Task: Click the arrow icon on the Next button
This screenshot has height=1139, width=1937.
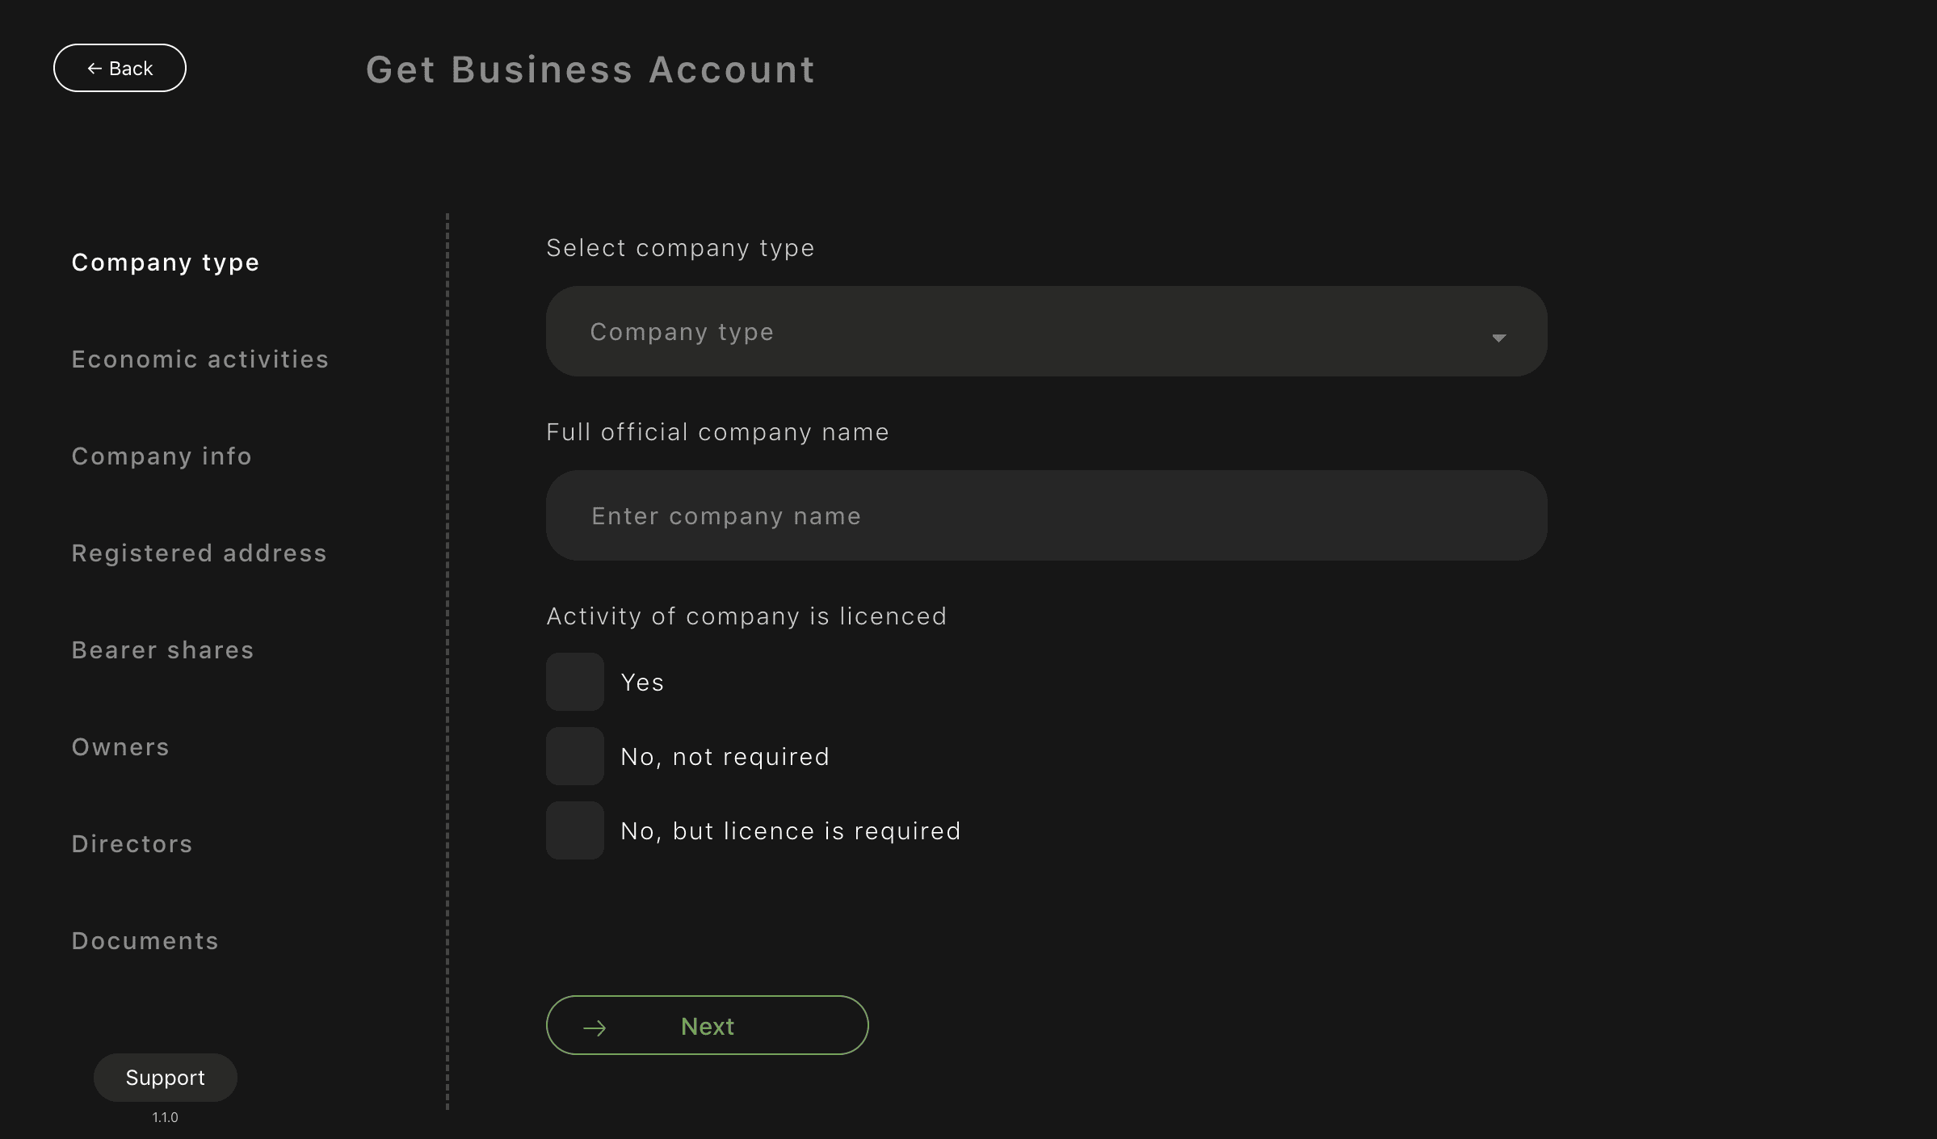Action: coord(595,1028)
